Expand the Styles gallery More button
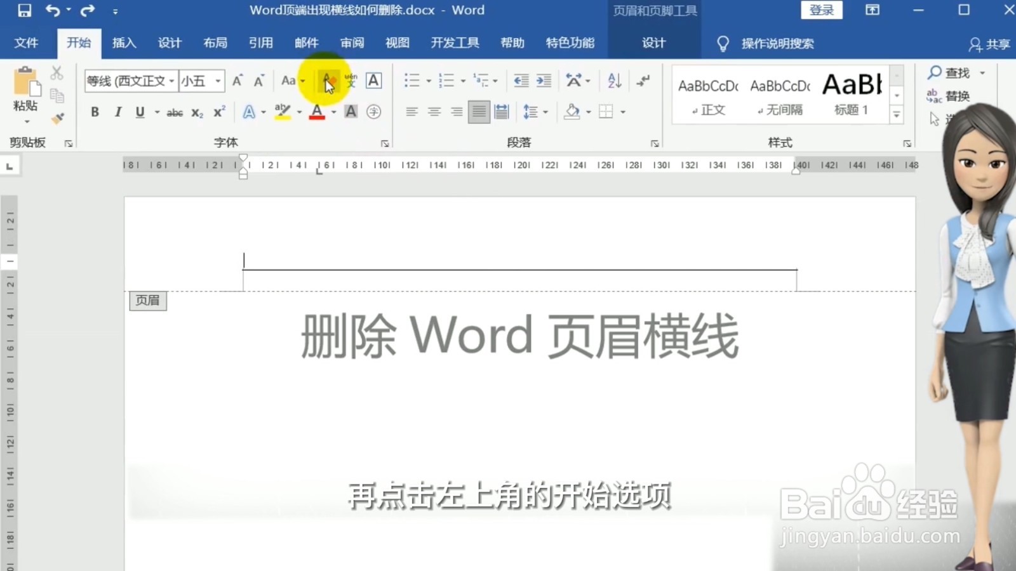 tap(897, 115)
